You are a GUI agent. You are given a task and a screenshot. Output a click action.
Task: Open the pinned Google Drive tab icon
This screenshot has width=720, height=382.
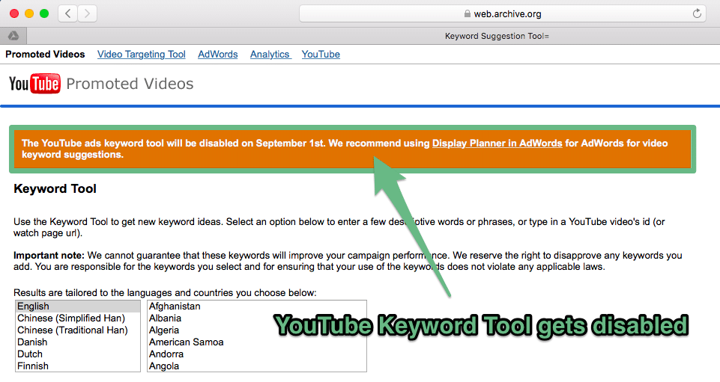pos(13,36)
